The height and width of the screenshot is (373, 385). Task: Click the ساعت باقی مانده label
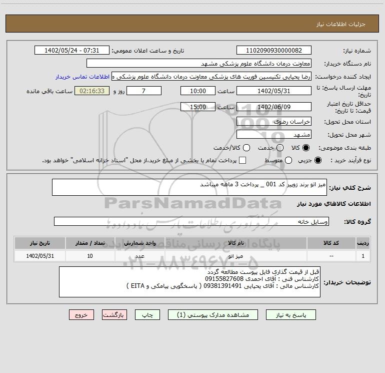tap(49, 91)
